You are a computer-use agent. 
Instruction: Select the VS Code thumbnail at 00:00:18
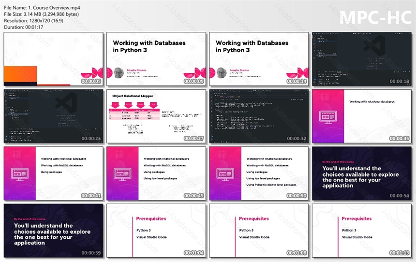[362, 59]
